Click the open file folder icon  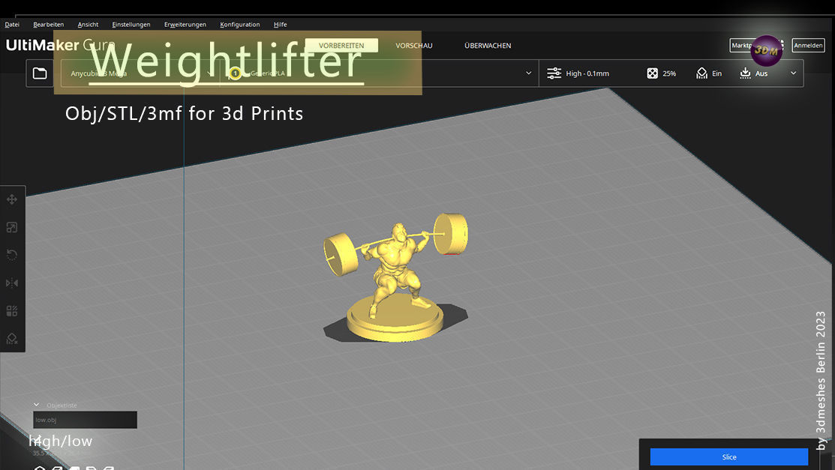(x=40, y=73)
